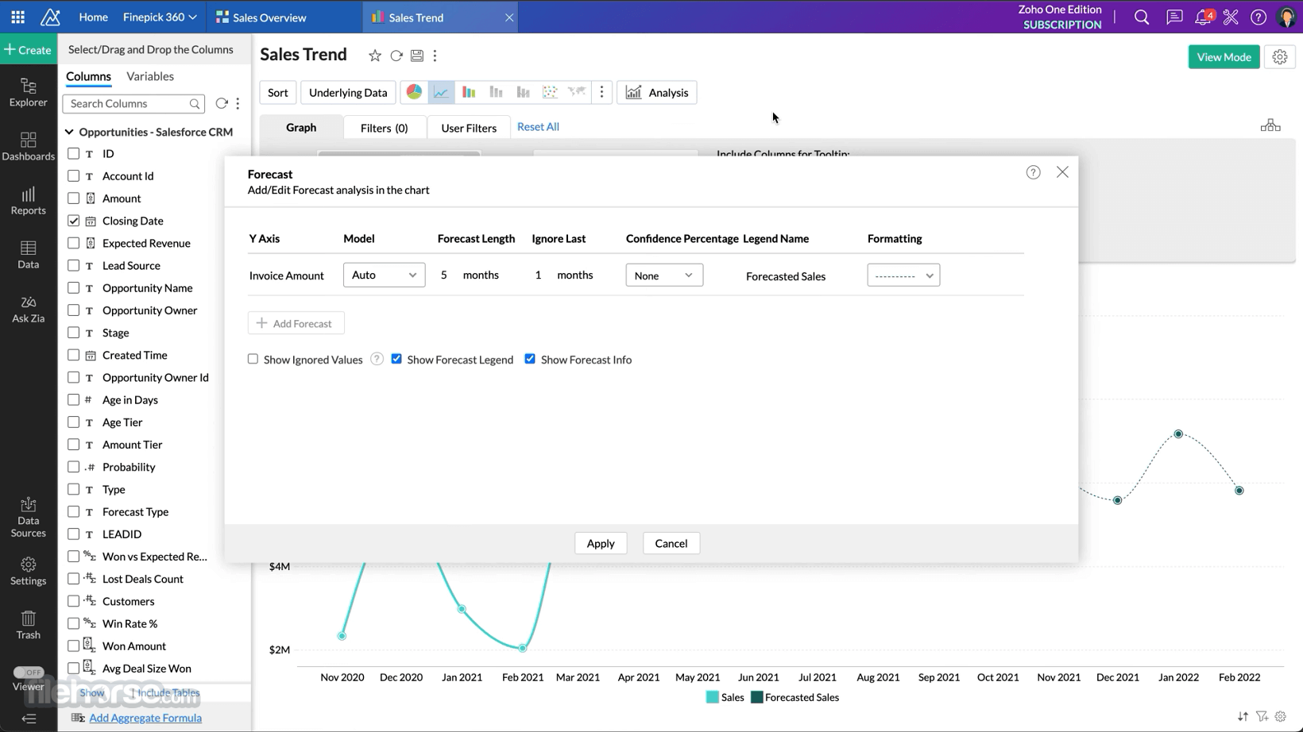The image size is (1303, 732).
Task: Mark Sales Trend as favorite star
Action: [x=375, y=56]
